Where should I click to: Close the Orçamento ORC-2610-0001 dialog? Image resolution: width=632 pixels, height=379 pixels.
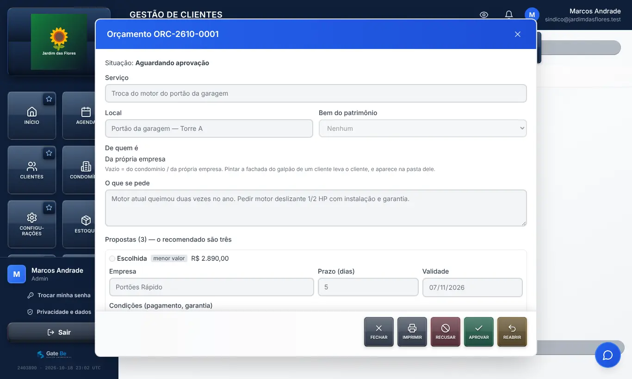518,34
